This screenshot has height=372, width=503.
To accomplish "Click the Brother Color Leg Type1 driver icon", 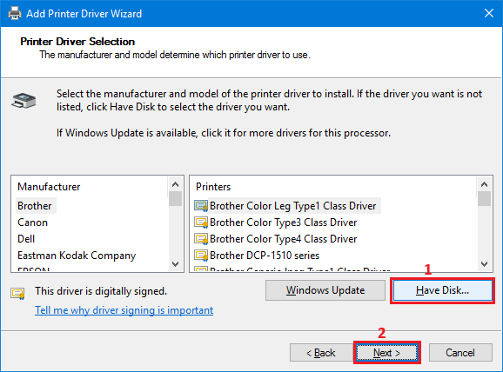I will (201, 206).
